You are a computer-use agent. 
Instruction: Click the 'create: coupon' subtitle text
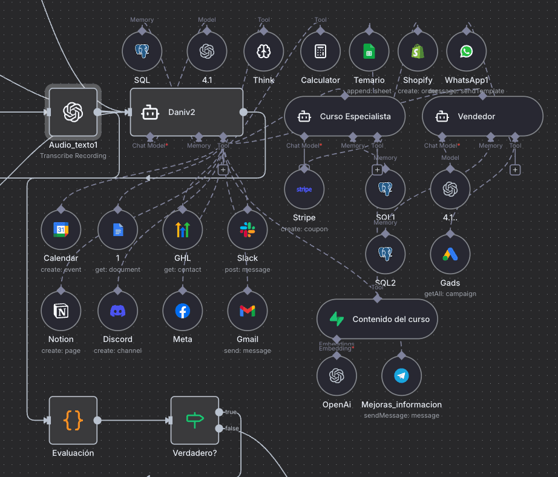[304, 229]
